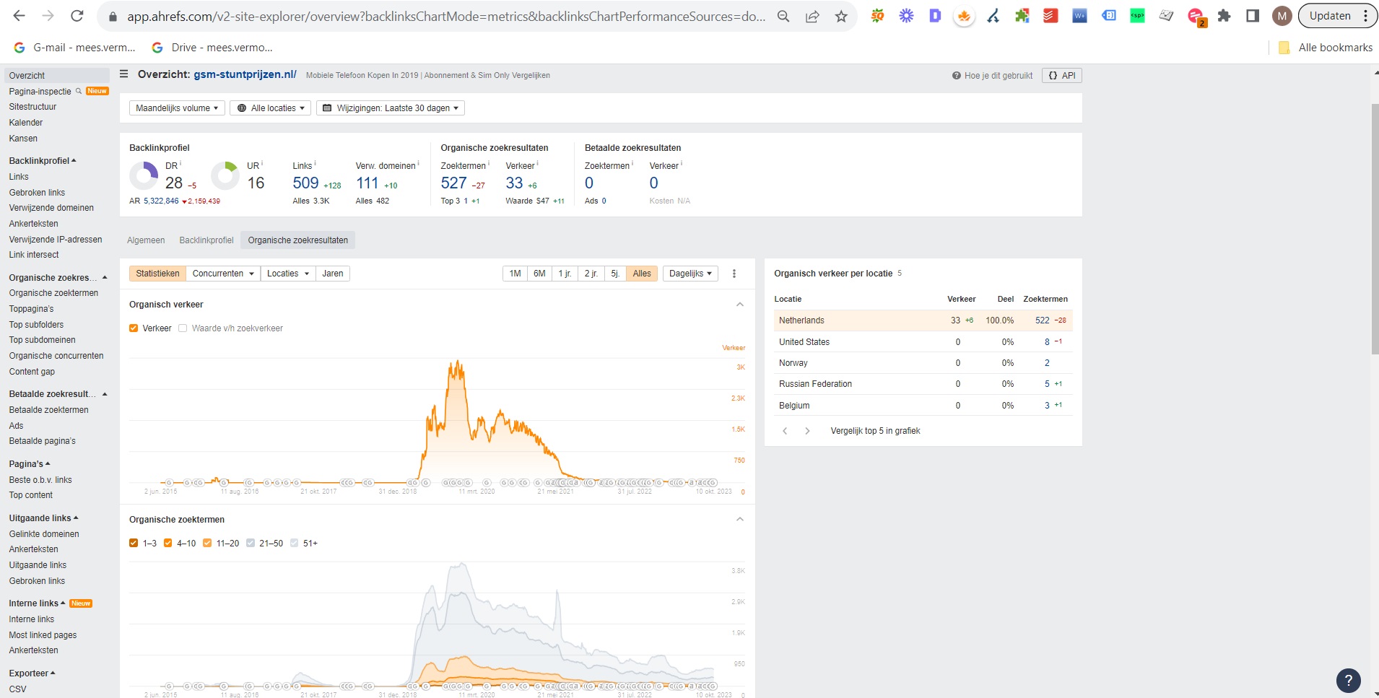Open Verwijzende domeinen in sidebar
1379x698 pixels.
pyautogui.click(x=51, y=208)
